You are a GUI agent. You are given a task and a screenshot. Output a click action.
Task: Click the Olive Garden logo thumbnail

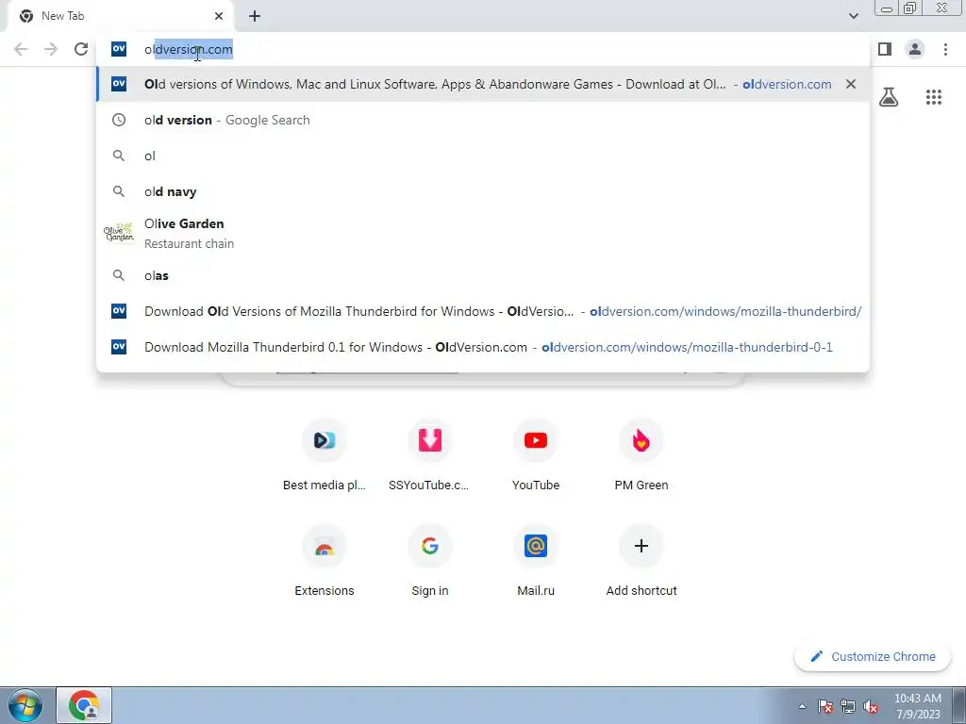[118, 233]
